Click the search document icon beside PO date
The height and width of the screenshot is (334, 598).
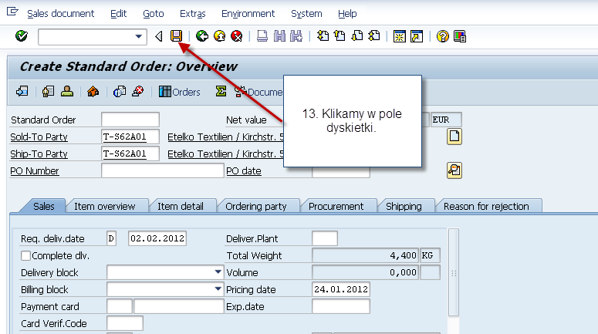click(x=454, y=170)
